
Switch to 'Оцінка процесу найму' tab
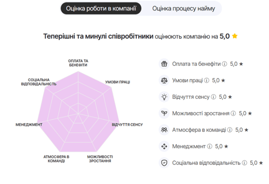click(183, 8)
